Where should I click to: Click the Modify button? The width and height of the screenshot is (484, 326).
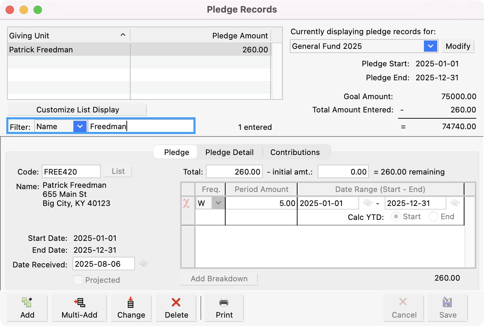(458, 46)
